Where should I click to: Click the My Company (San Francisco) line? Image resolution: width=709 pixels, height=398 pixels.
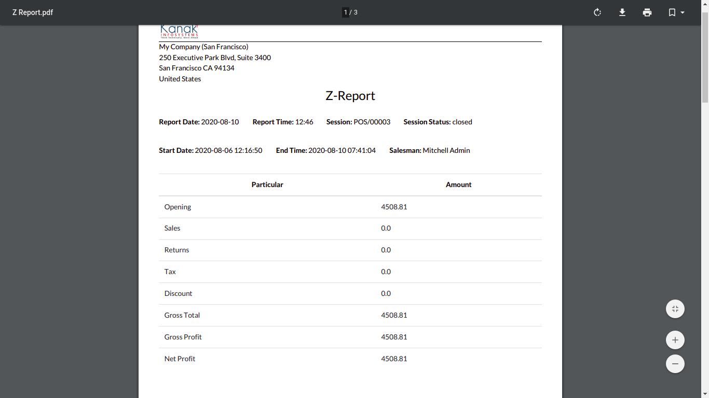[203, 47]
